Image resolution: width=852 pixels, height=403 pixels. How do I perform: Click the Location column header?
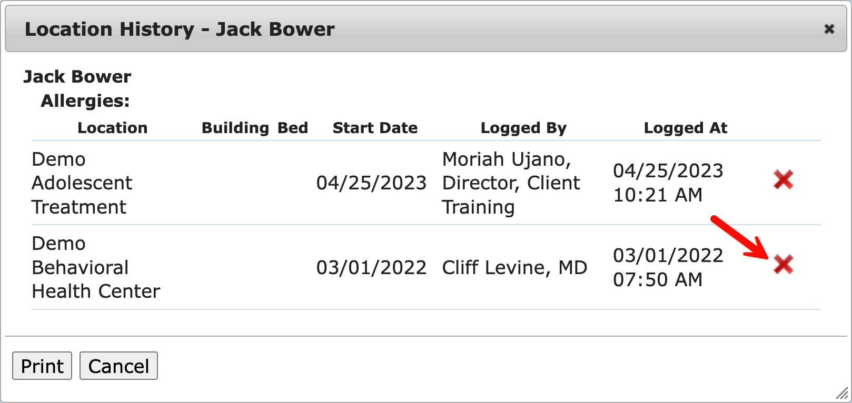point(112,128)
